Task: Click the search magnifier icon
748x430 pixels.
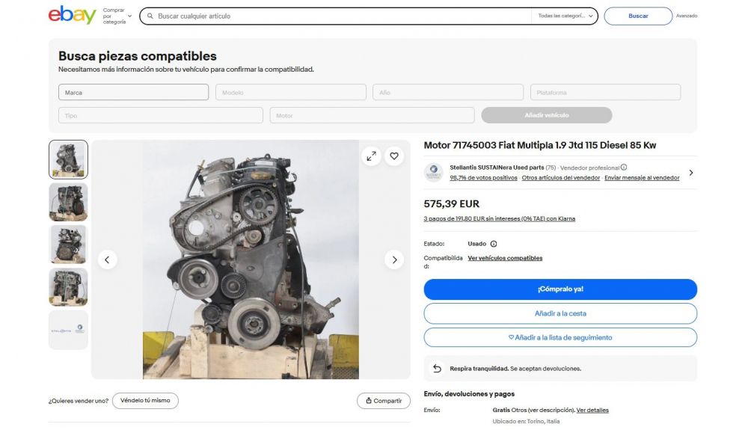Action: [x=150, y=16]
